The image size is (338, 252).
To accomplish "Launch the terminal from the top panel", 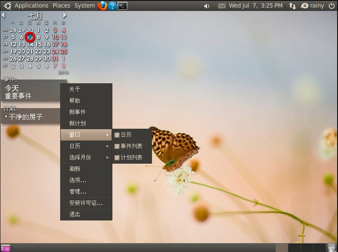I will (122, 5).
